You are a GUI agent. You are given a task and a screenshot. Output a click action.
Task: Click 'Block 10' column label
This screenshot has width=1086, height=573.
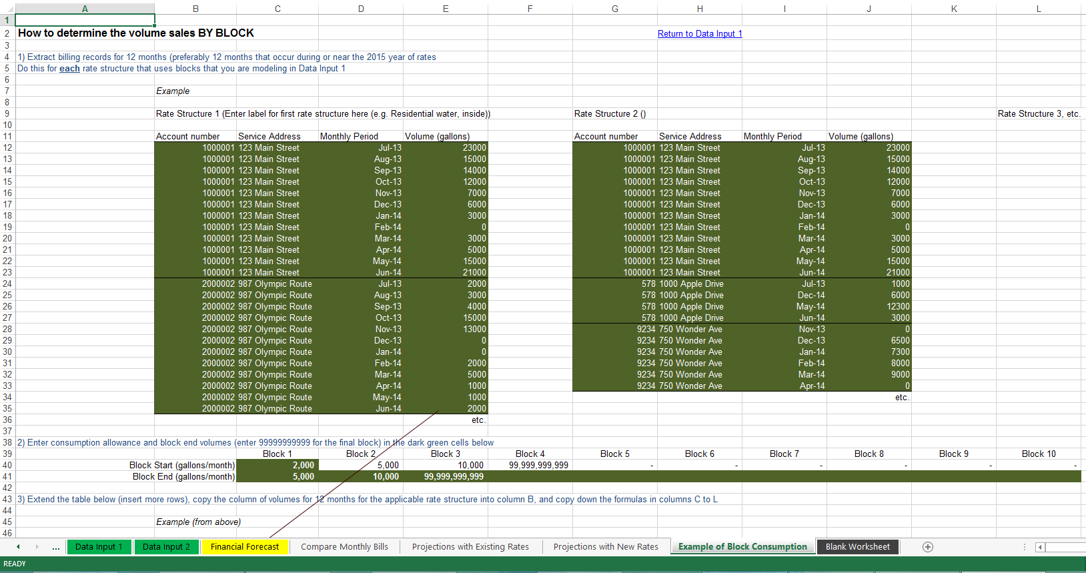click(1039, 454)
